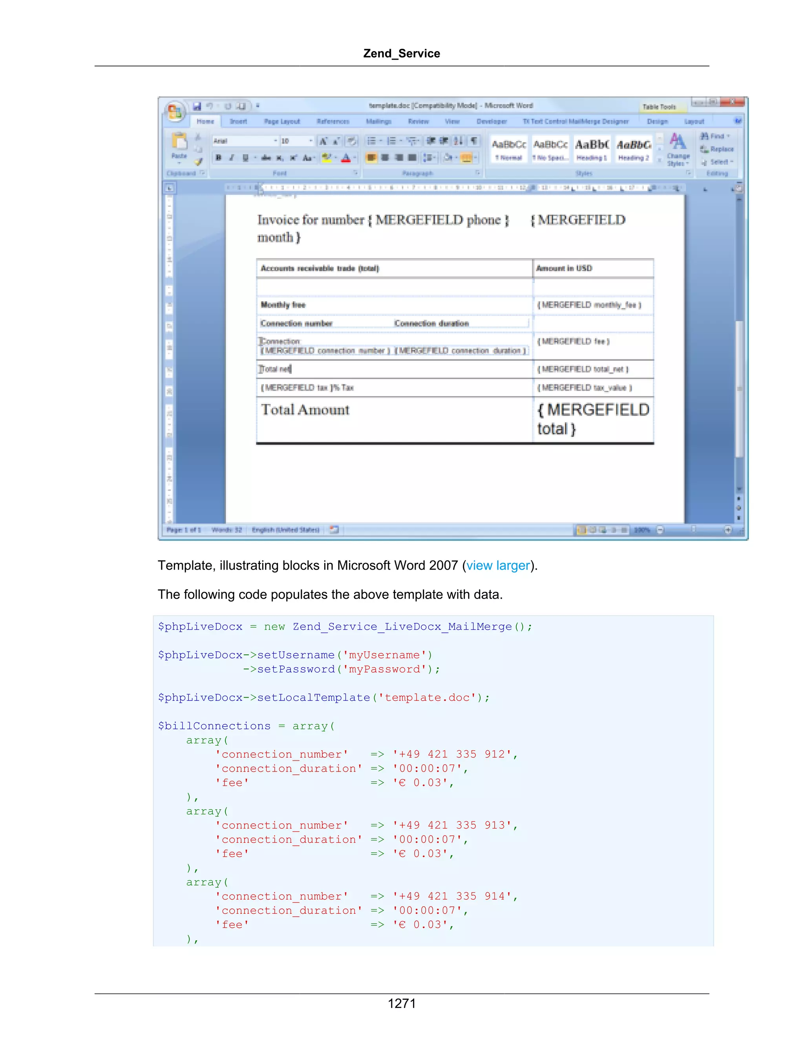Switch to the Insert ribbon tab

pyautogui.click(x=238, y=121)
